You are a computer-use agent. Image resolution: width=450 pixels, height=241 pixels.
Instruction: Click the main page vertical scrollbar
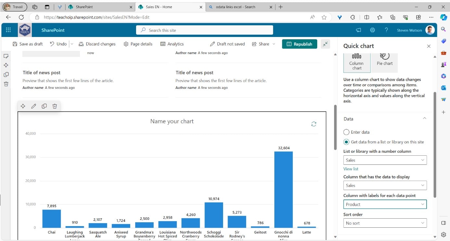coord(335,127)
